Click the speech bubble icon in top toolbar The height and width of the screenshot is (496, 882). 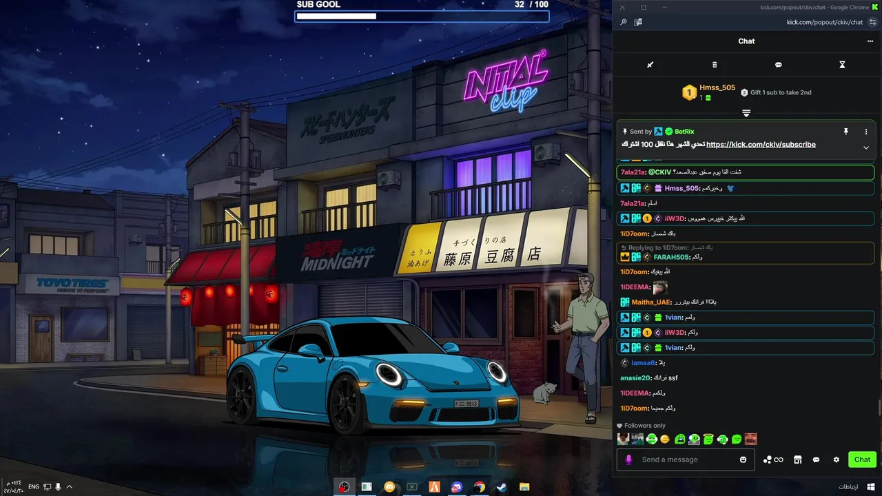point(778,65)
